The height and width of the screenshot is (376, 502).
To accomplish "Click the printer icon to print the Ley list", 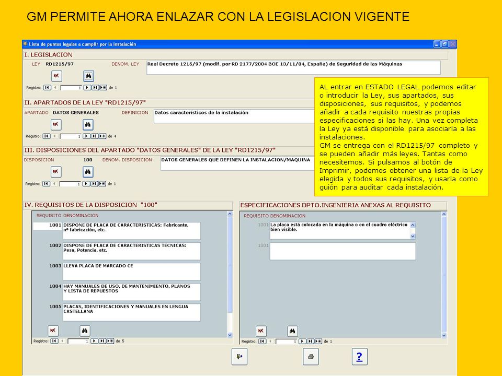I will point(311,357).
